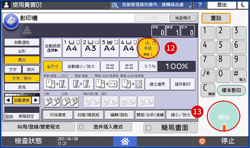Image resolution: width=250 pixels, height=148 pixels.
Task: Toggle the 簡易畫面 checkbox
Action: click(148, 128)
